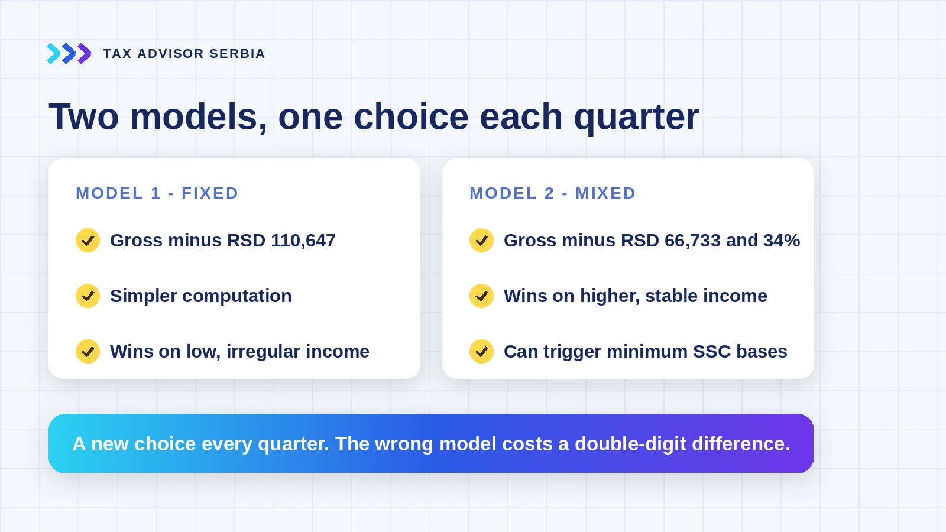Click the gradient banner about choosing every quarter
This screenshot has width=946, height=532.
click(x=431, y=443)
